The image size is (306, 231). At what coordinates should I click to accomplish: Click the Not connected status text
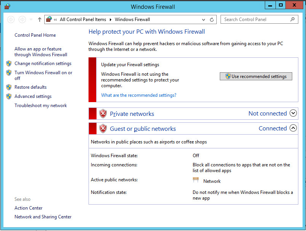[x=267, y=114]
